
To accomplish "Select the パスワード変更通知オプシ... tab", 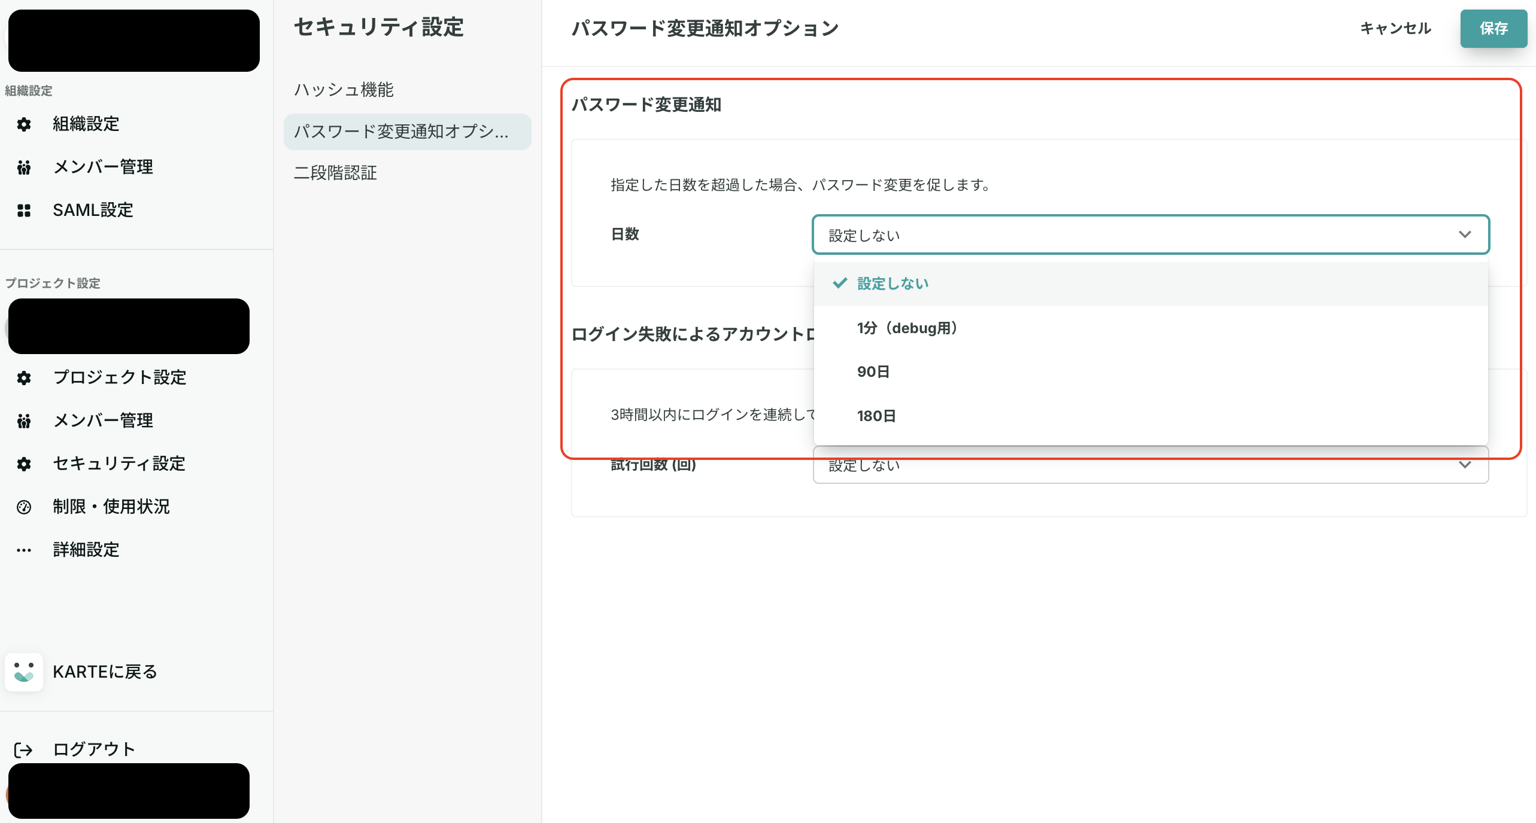I will [407, 132].
